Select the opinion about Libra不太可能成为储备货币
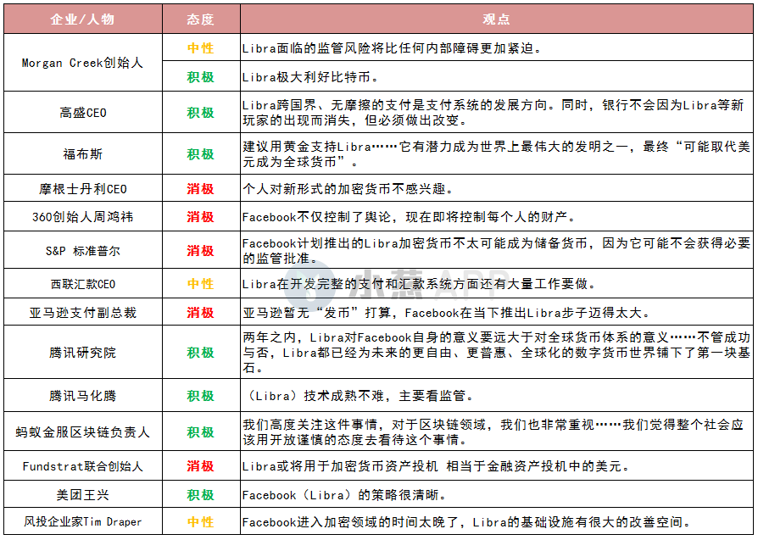The width and height of the screenshot is (758, 540). (x=496, y=251)
